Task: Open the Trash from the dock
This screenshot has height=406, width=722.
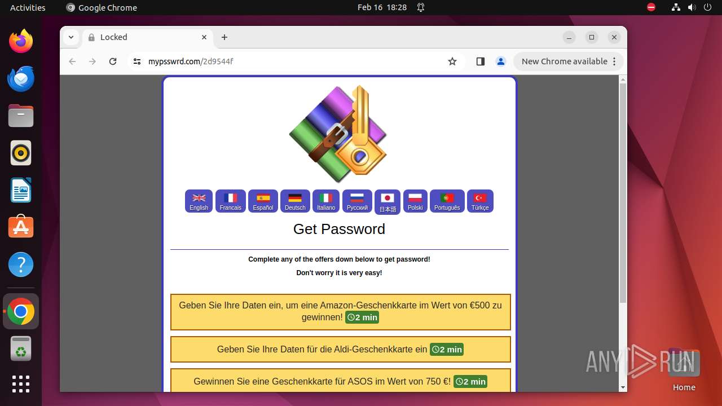Action: 21,348
